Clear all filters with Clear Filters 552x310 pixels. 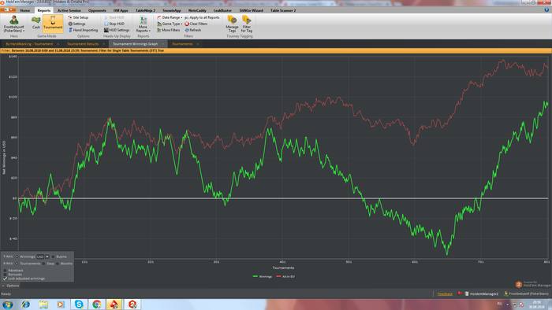point(196,24)
